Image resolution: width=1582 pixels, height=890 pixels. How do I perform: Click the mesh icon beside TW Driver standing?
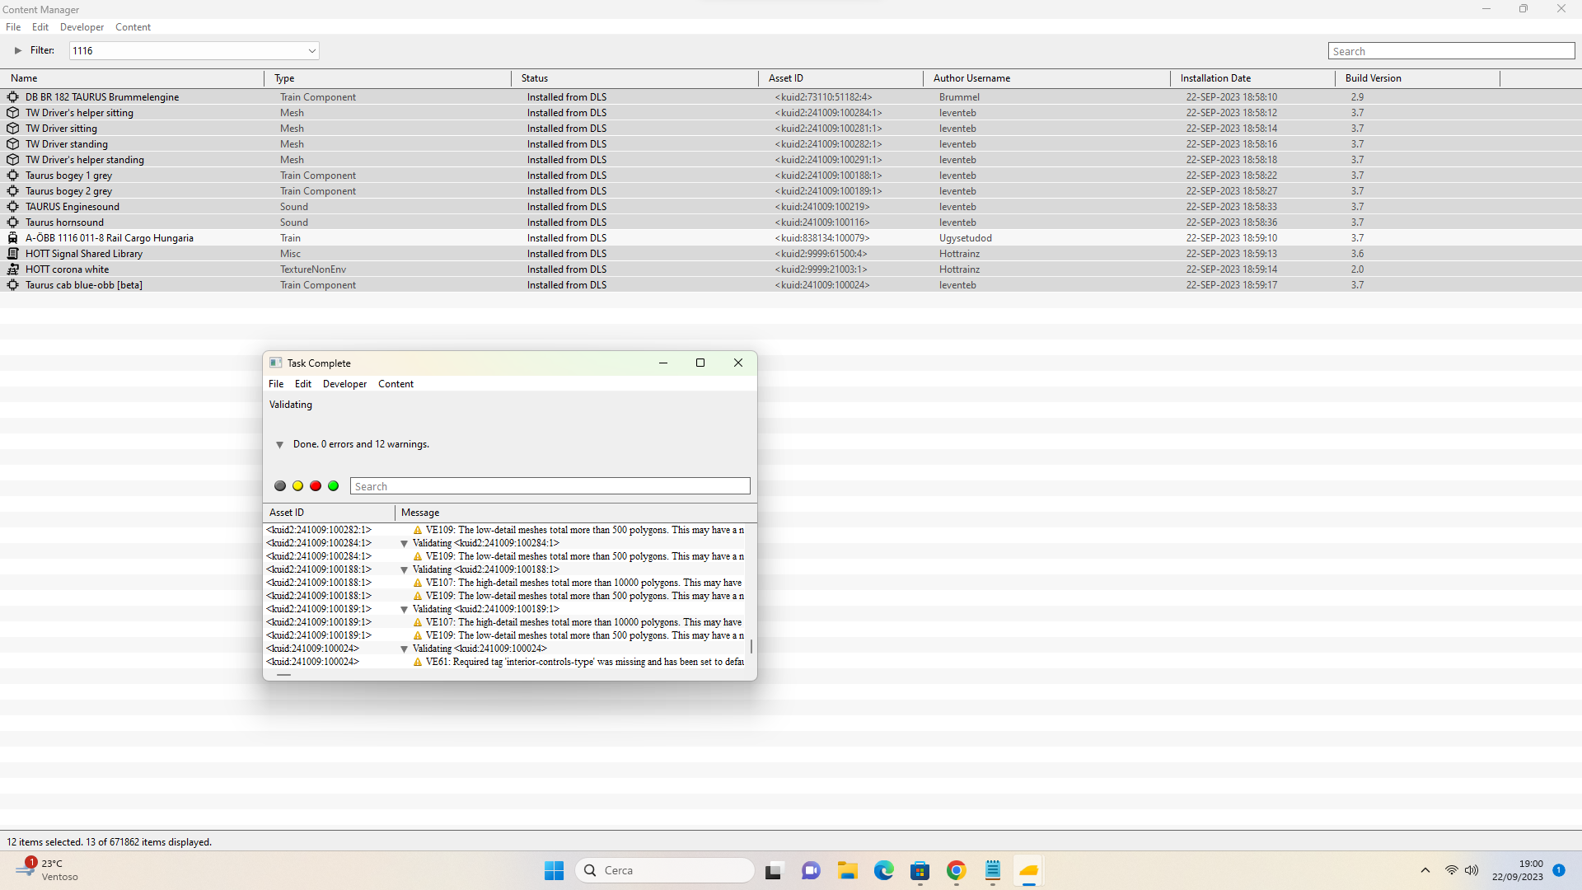tap(13, 144)
